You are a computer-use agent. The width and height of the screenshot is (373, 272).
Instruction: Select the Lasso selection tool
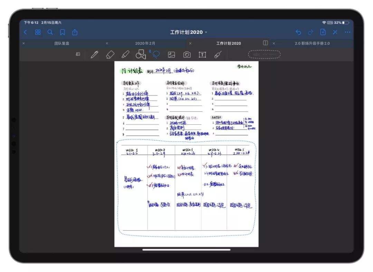[156, 55]
